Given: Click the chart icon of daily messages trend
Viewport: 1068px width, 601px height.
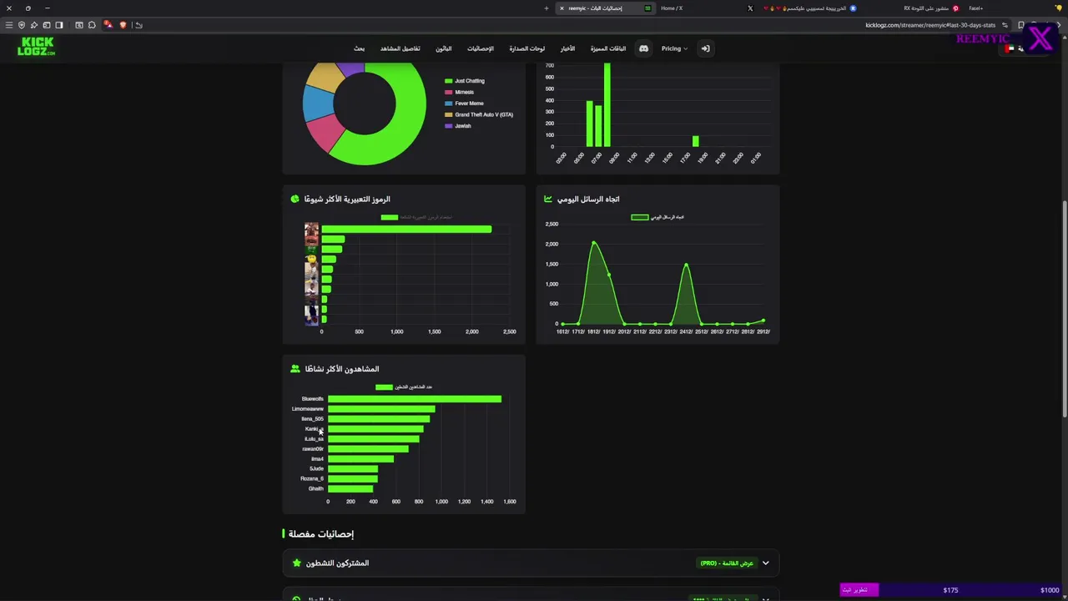Looking at the screenshot, I should tap(548, 199).
